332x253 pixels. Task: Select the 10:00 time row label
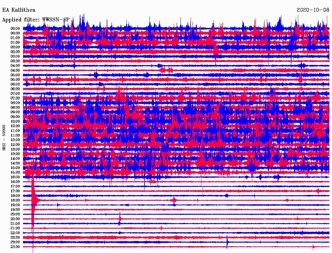coord(15,121)
